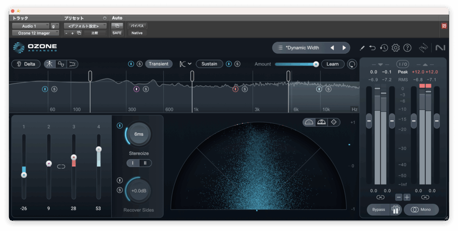Click the help question mark icon
The height and width of the screenshot is (231, 458).
click(407, 48)
